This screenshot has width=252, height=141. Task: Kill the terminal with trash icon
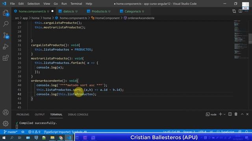236,114
